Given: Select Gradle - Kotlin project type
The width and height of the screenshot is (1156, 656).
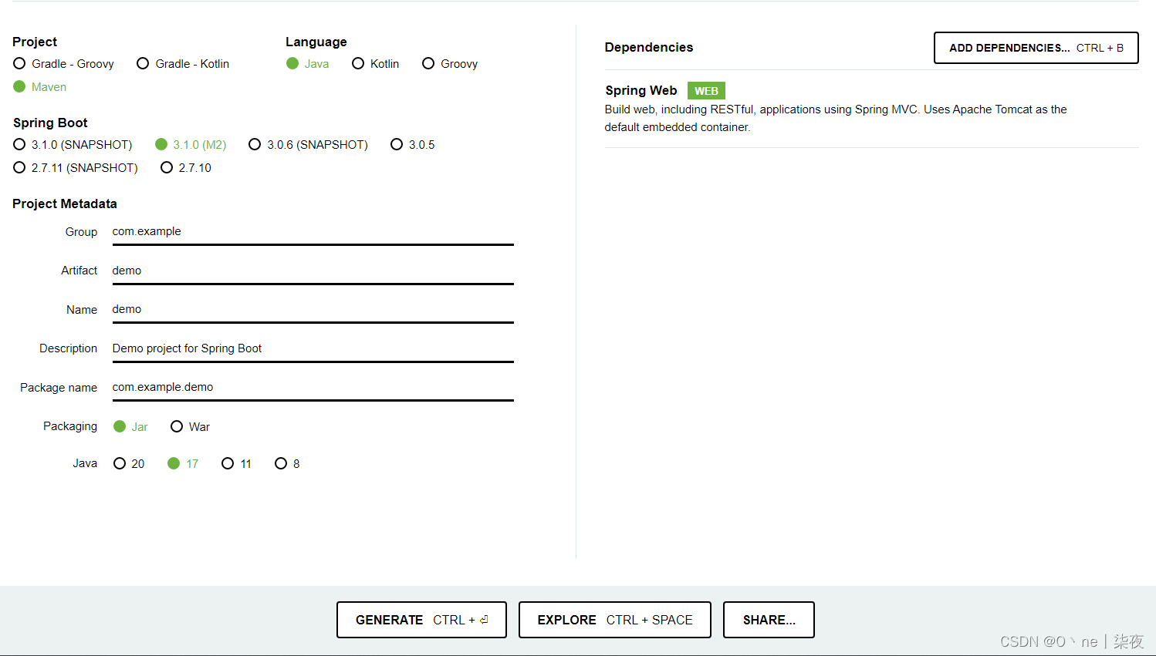Looking at the screenshot, I should [183, 64].
